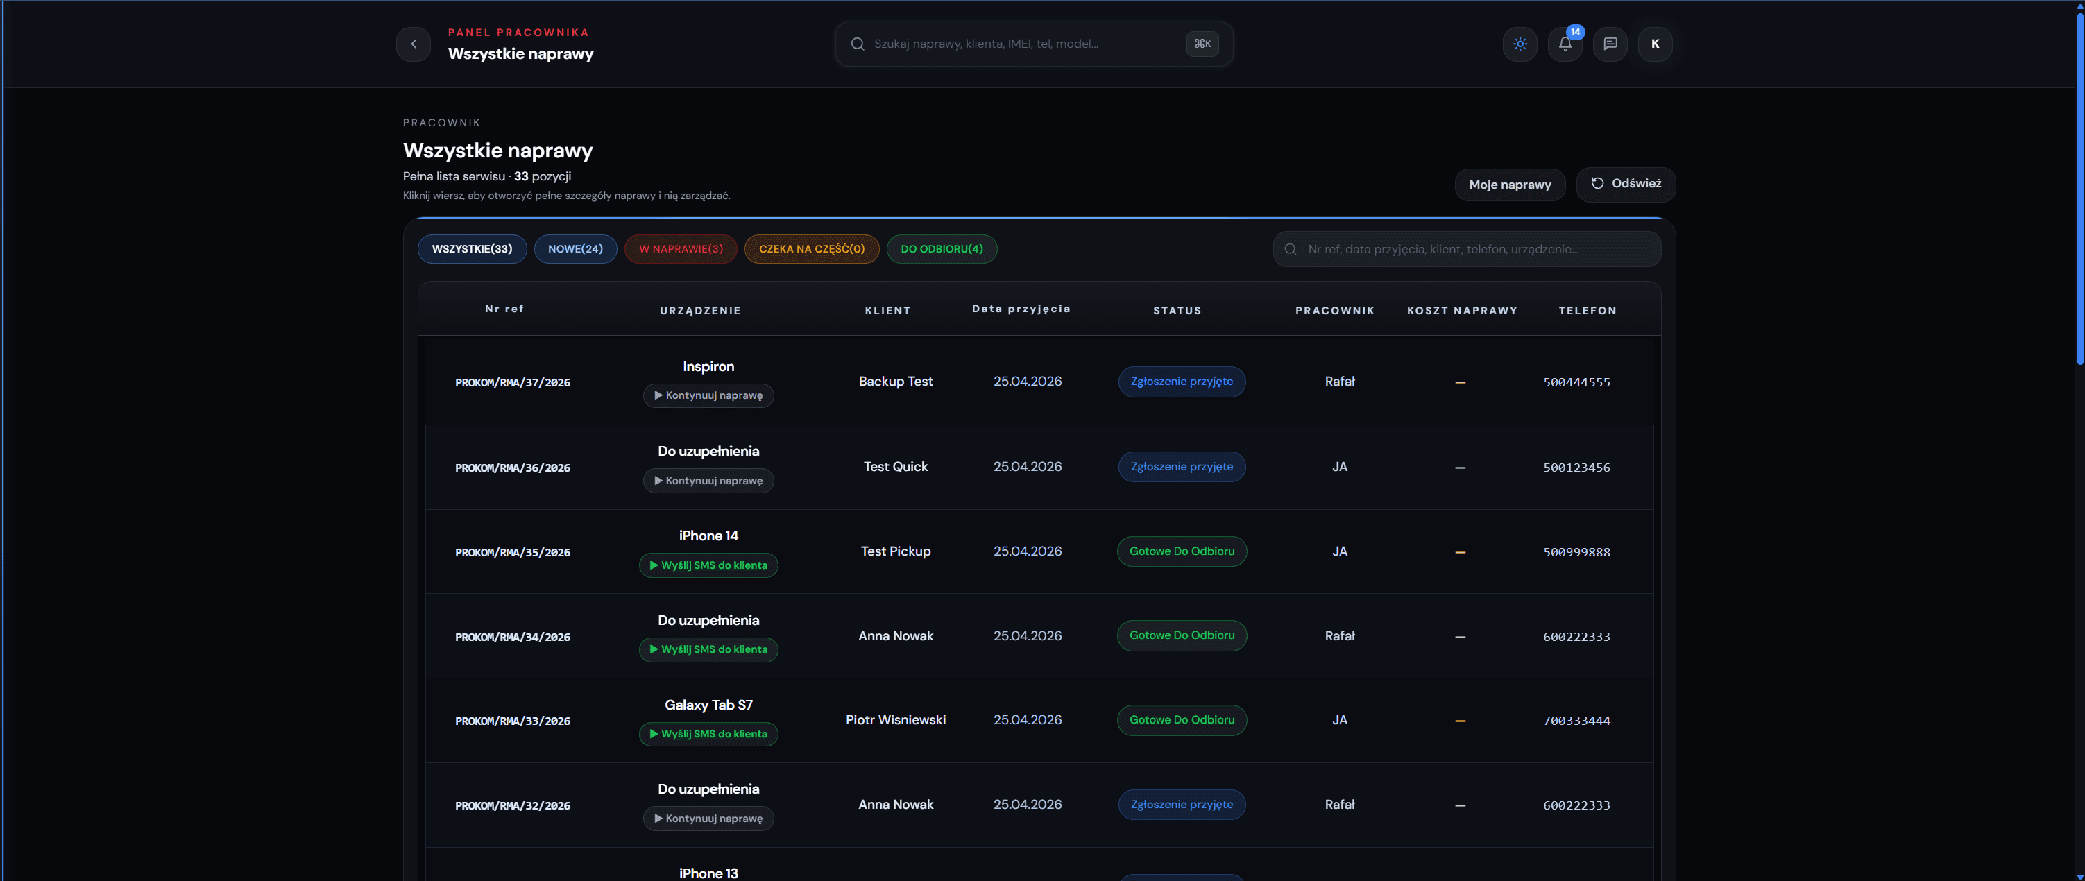Click the table filter search magnifier icon
2085x881 pixels.
(x=1290, y=249)
